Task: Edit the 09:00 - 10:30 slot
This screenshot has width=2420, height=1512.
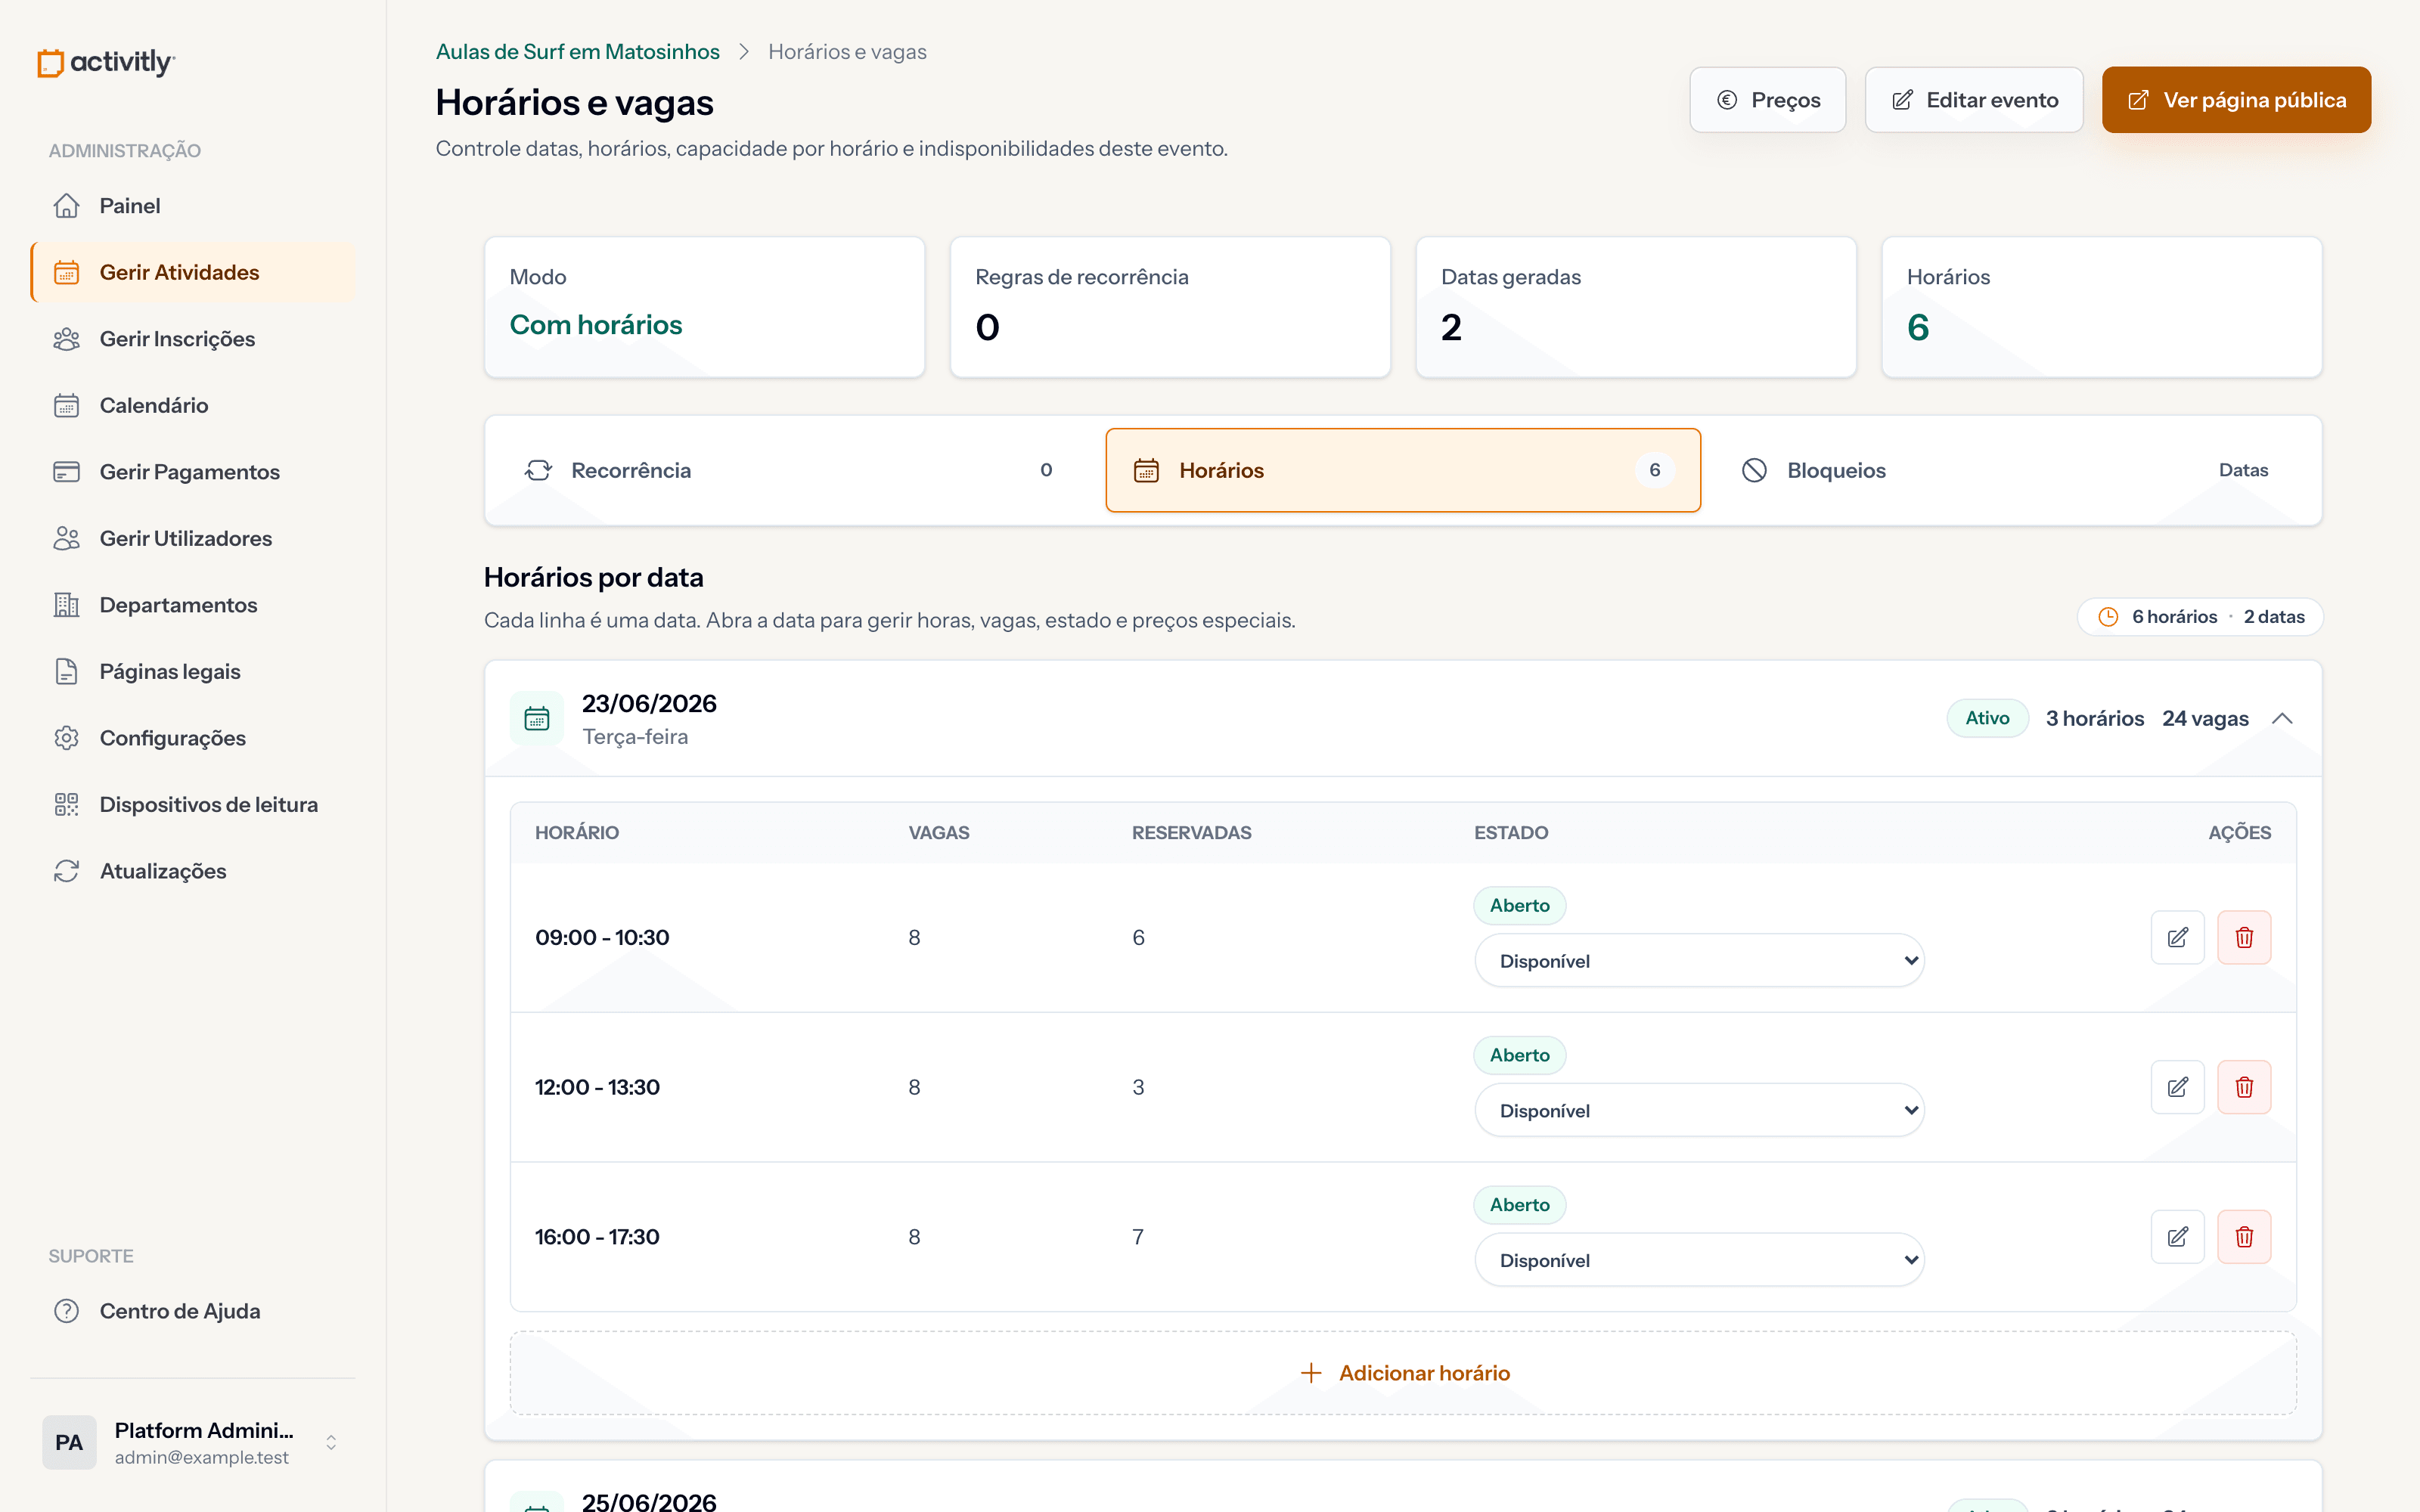Action: click(2177, 937)
